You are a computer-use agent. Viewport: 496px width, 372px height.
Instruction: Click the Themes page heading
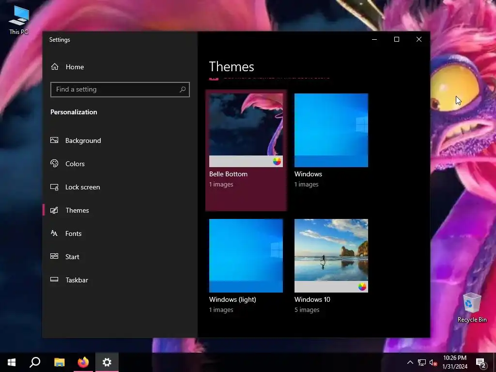(x=232, y=67)
